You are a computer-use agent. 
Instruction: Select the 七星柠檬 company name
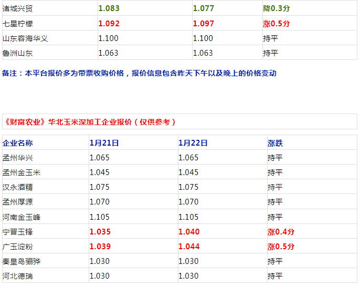pyautogui.click(x=17, y=24)
